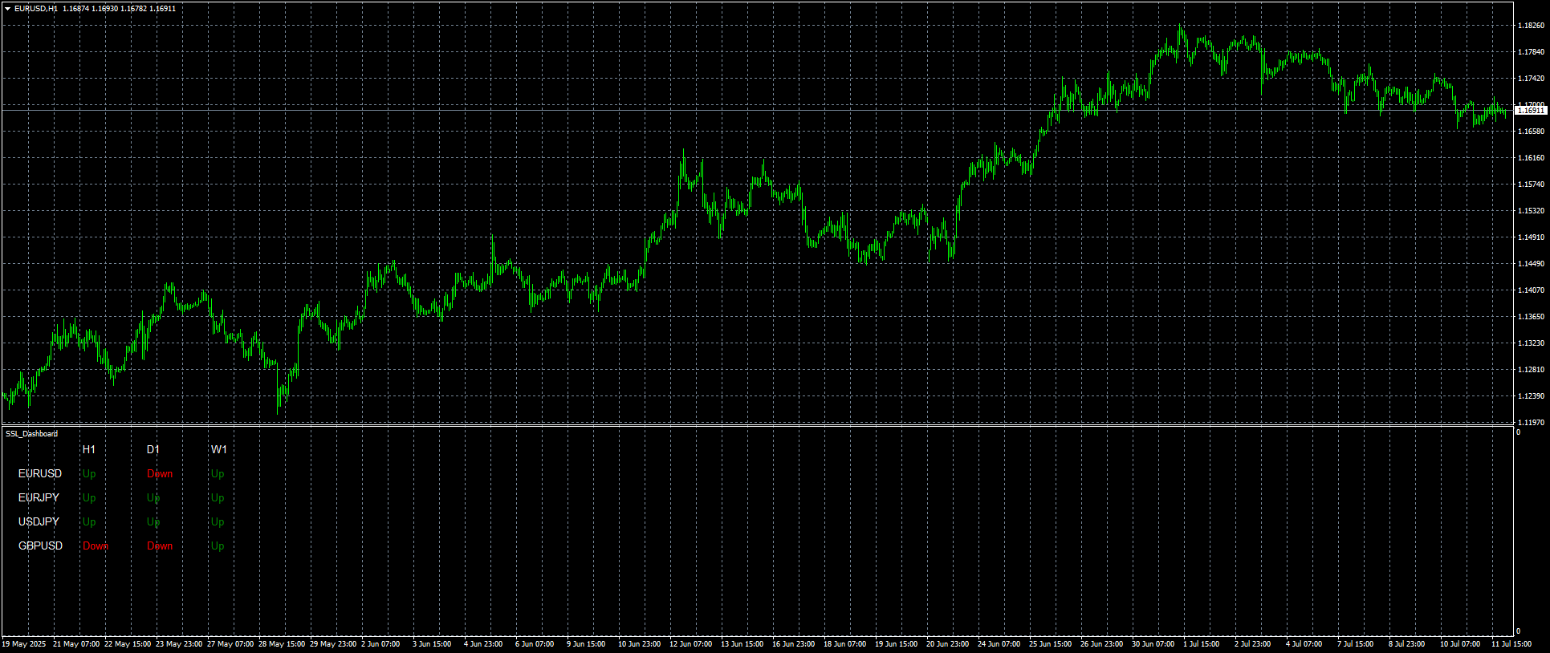This screenshot has width=1550, height=653.
Task: Click the 1.14910 price axis label
Action: [x=1531, y=237]
